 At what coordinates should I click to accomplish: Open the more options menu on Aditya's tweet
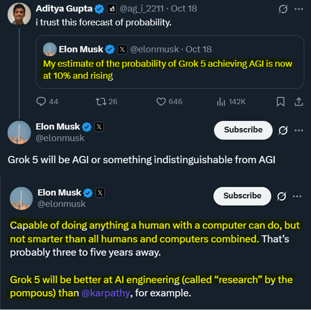[x=299, y=9]
